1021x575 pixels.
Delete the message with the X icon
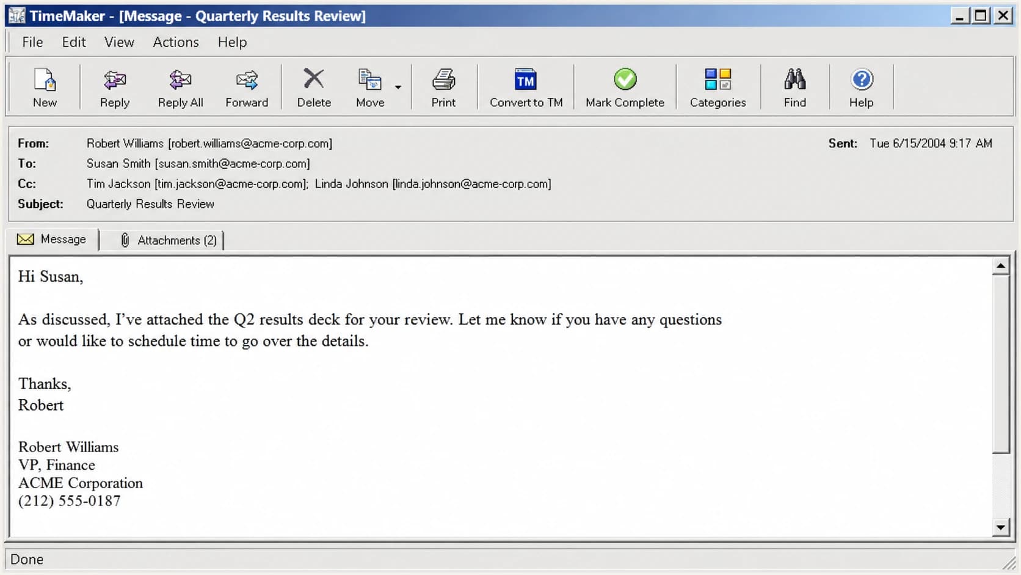pos(314,87)
